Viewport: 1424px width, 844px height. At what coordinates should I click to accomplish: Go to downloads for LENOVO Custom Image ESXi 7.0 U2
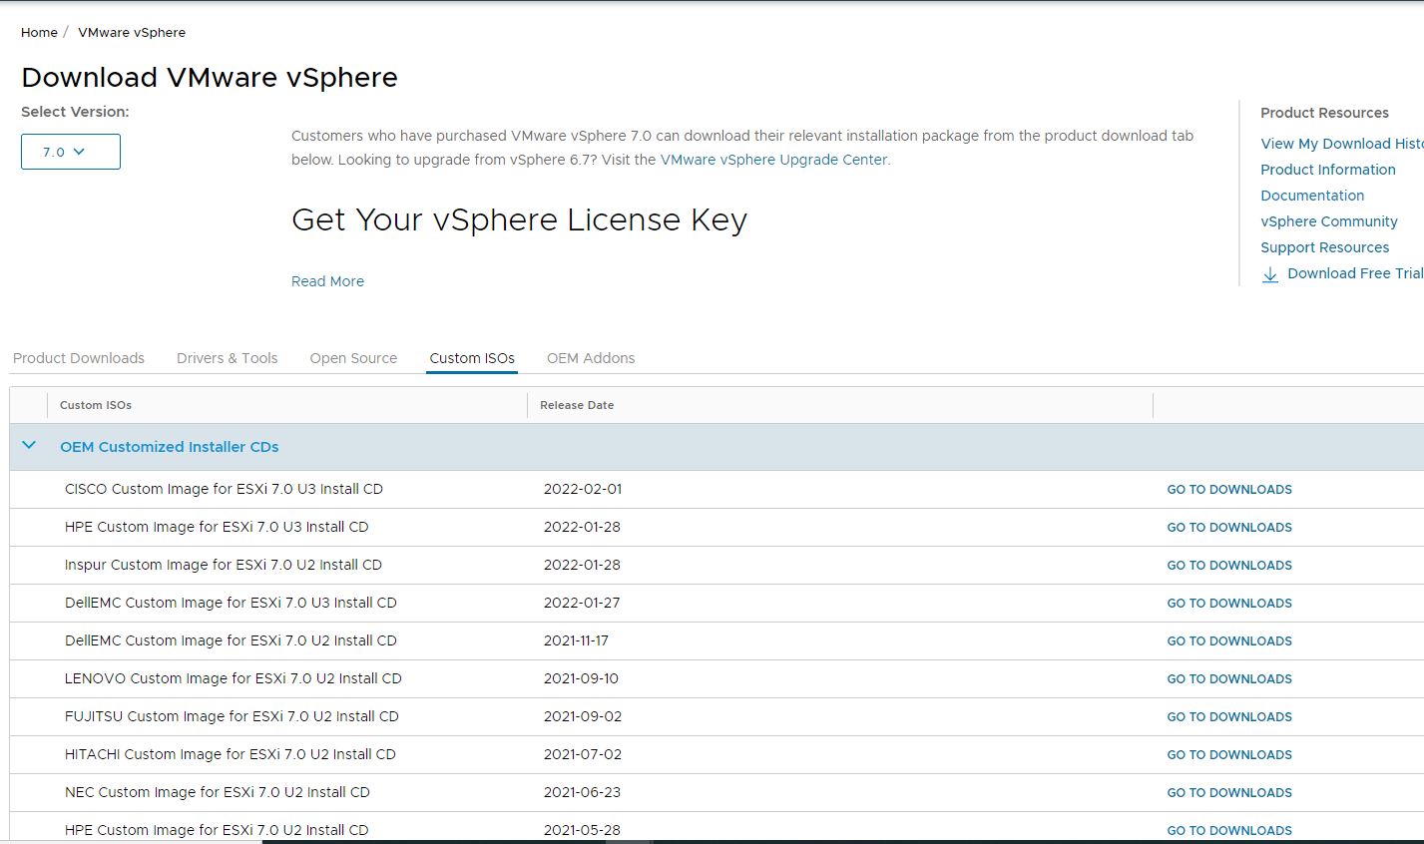(x=1228, y=678)
